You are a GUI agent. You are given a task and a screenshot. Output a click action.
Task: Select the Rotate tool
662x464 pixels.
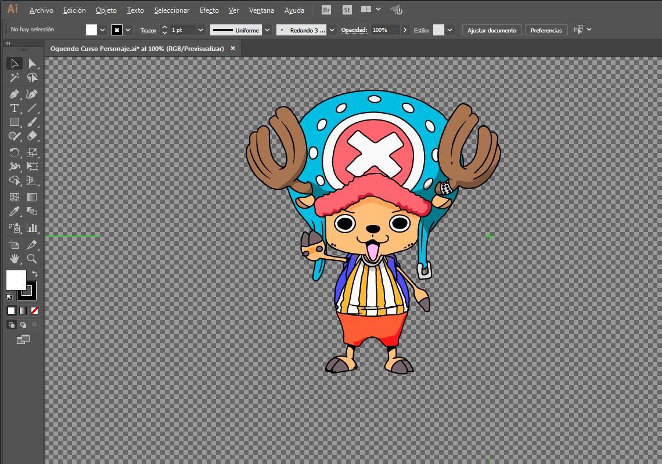point(15,153)
